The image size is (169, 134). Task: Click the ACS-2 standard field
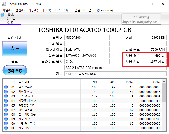[x=116, y=68]
